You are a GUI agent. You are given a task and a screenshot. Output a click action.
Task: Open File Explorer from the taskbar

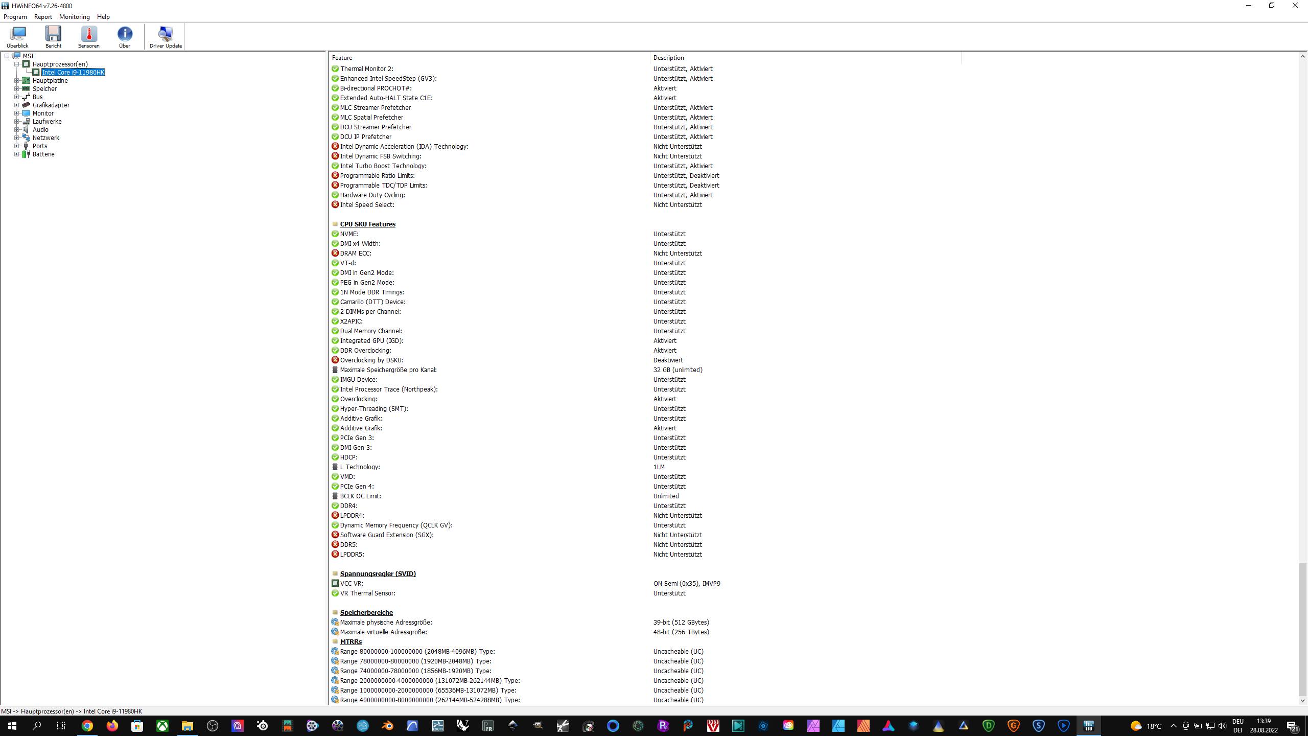pos(187,726)
